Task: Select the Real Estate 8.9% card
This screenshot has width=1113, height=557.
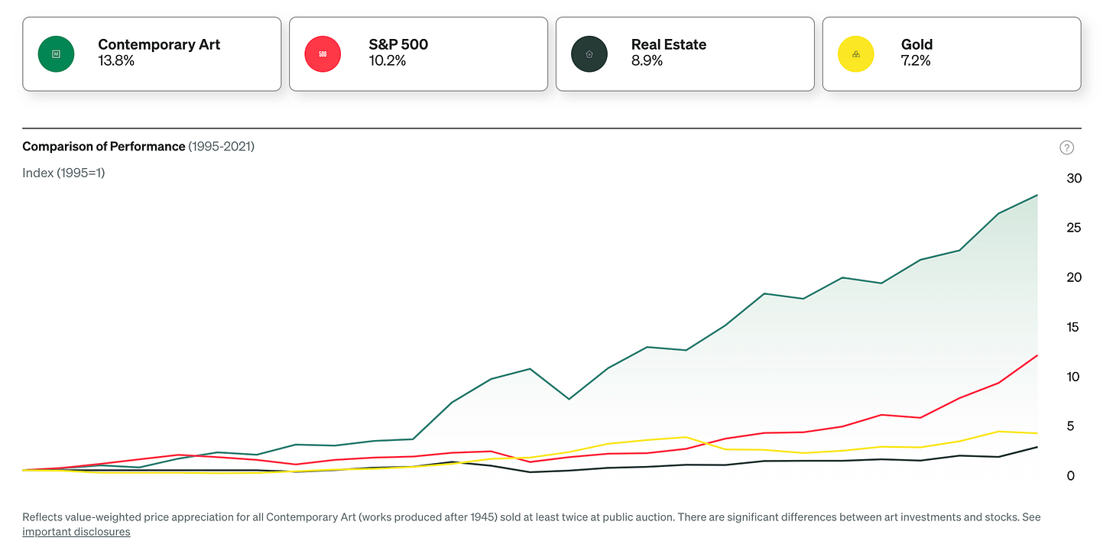Action: [686, 54]
